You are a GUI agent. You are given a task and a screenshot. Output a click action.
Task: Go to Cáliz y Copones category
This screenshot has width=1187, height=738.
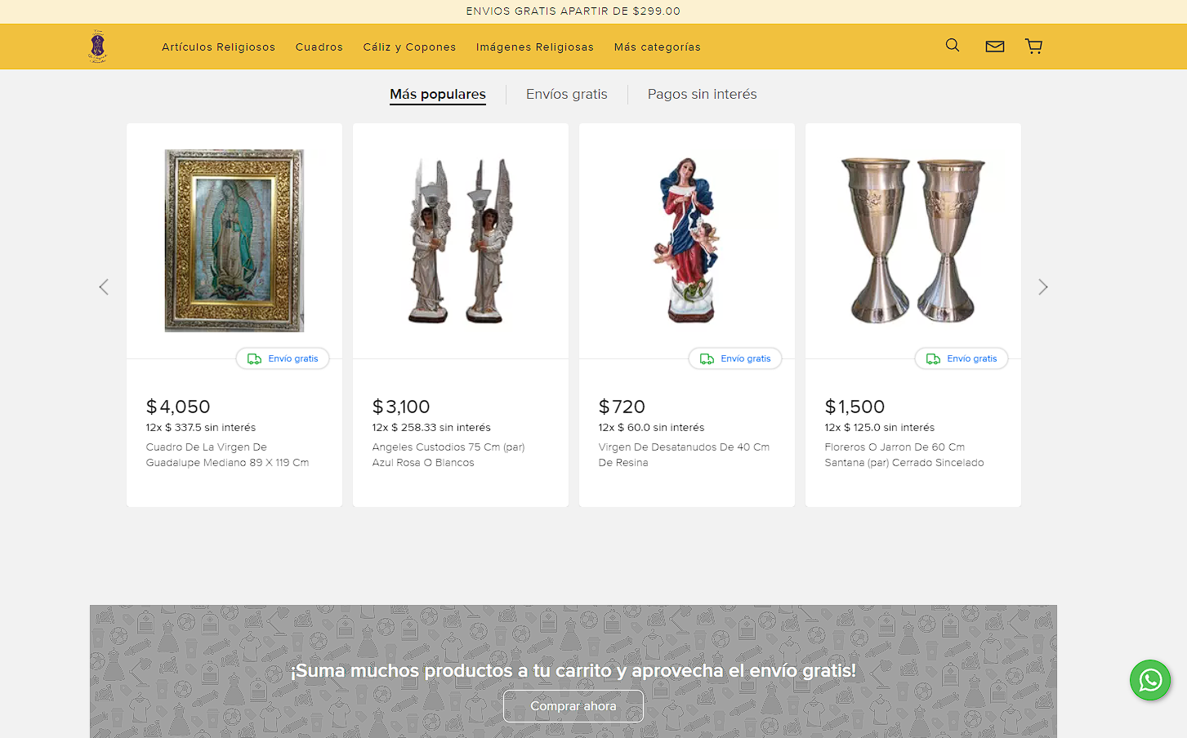pos(409,47)
